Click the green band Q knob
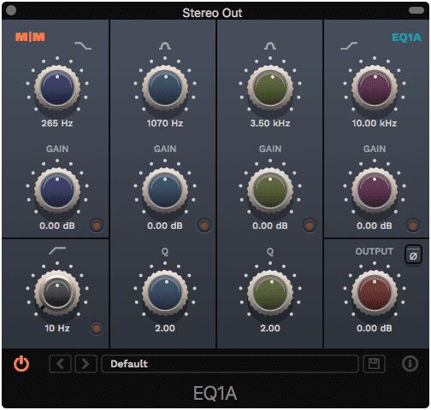The image size is (431, 410). tap(270, 293)
